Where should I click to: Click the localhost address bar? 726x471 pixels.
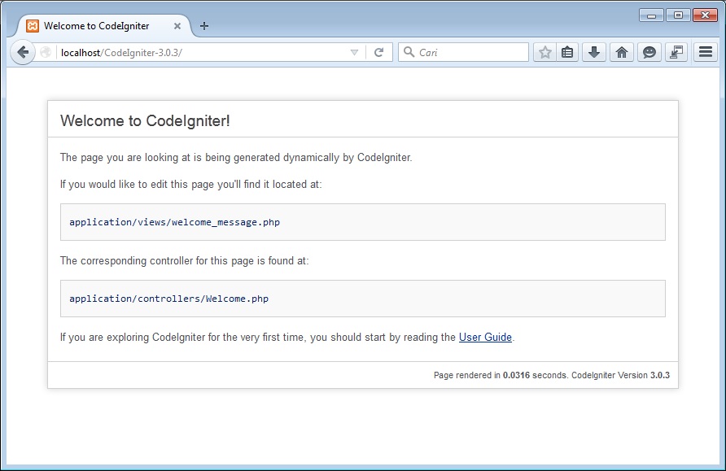[195, 52]
